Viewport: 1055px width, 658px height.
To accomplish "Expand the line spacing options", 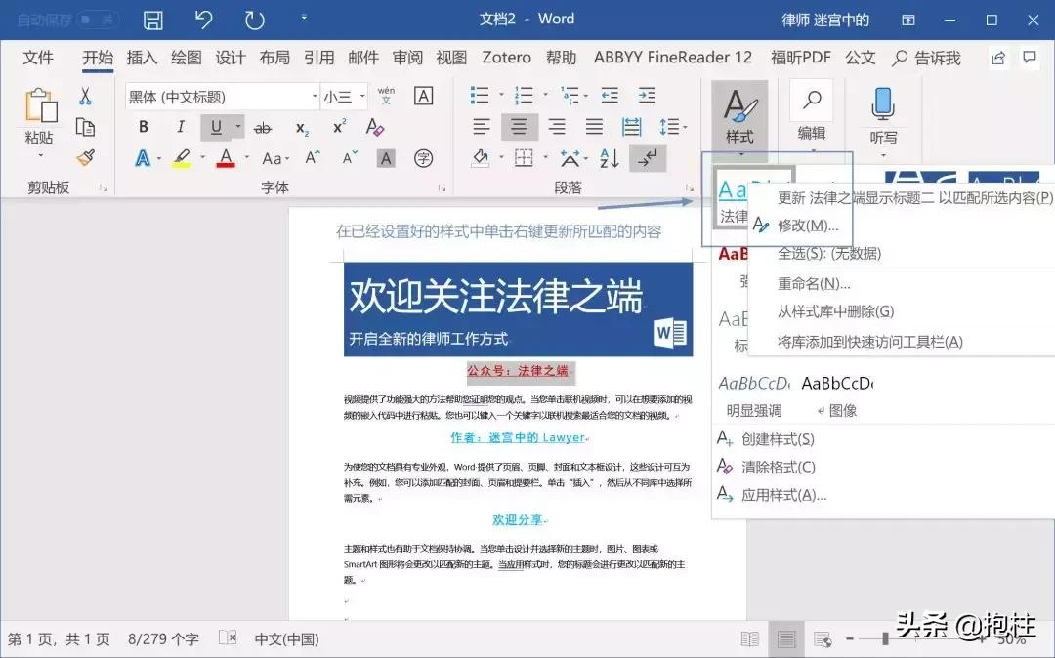I will (673, 126).
